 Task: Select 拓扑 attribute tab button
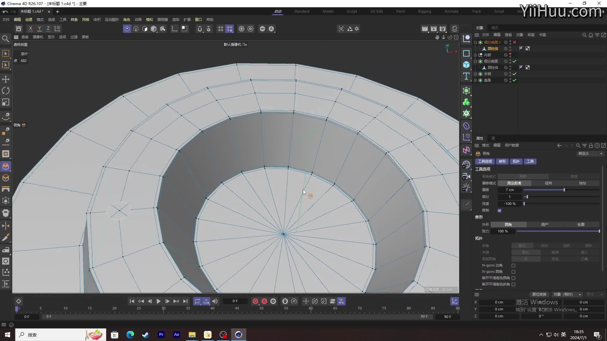[x=516, y=162]
